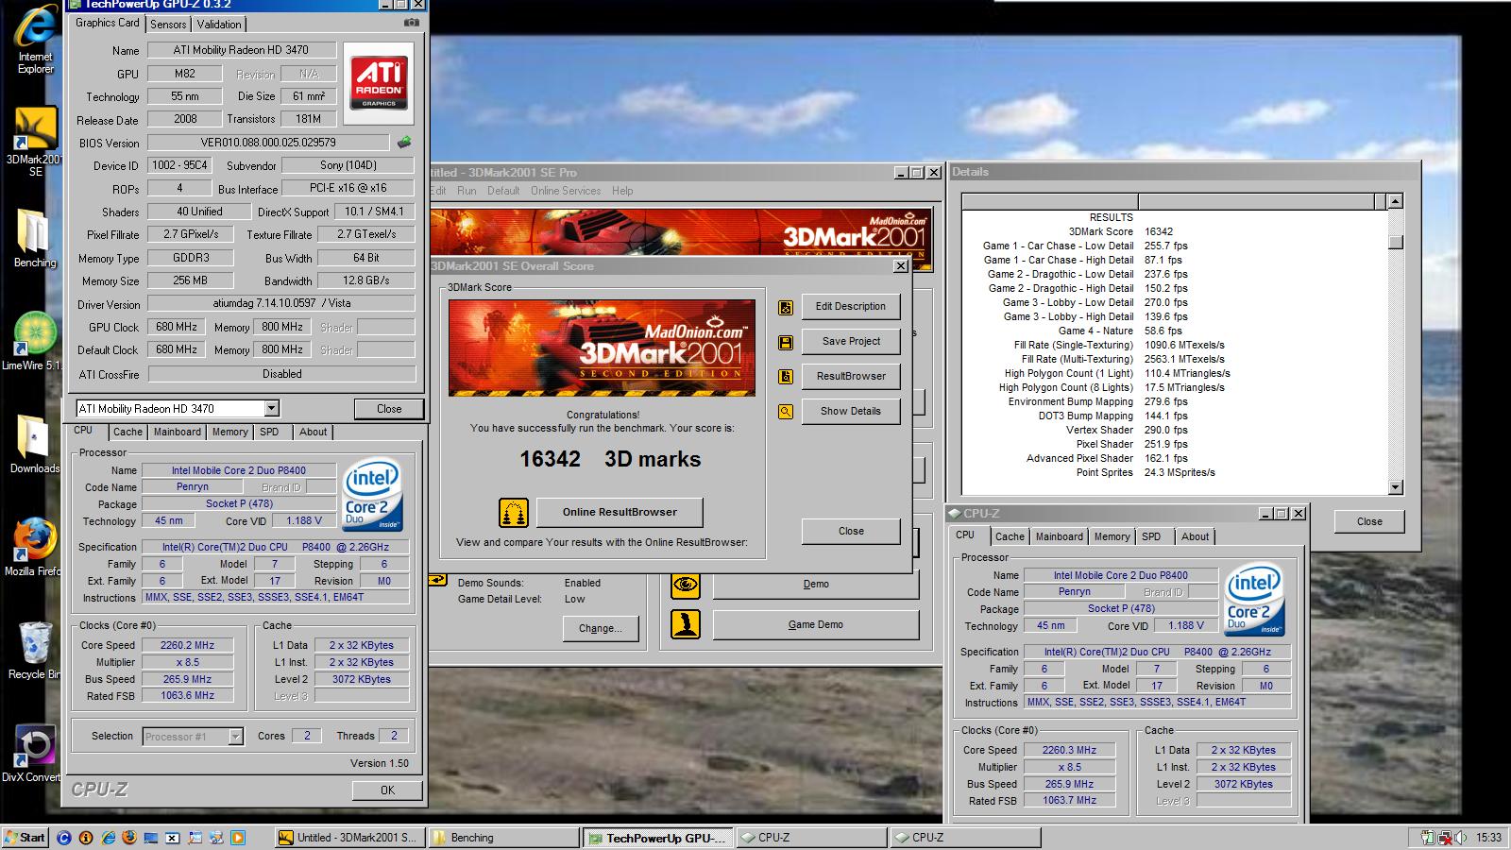Screen dimensions: 1511x850
Task: Switch to Untitled - 3DMark2001 taskbar item
Action: (x=350, y=838)
